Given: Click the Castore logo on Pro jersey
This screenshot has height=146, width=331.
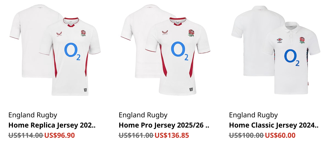Looking at the screenshot, I should tap(165, 33).
